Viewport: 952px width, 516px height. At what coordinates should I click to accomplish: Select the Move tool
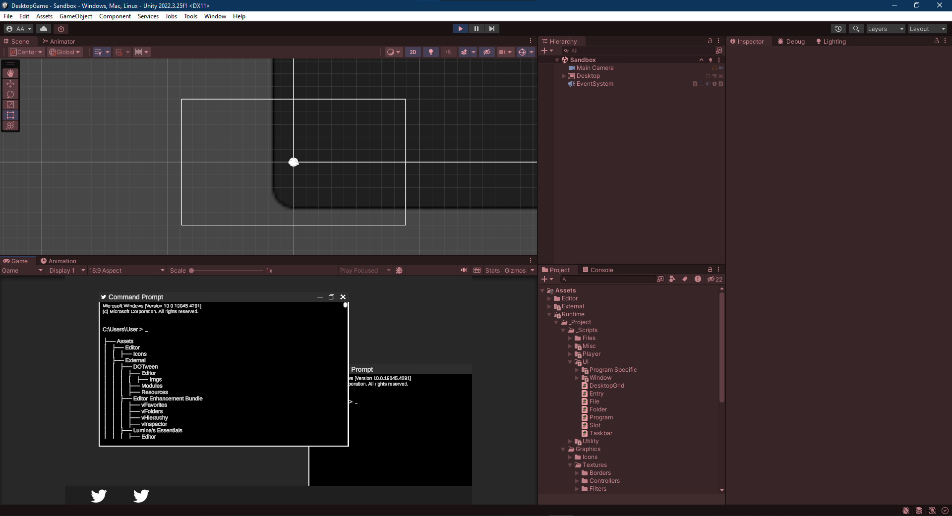[10, 84]
